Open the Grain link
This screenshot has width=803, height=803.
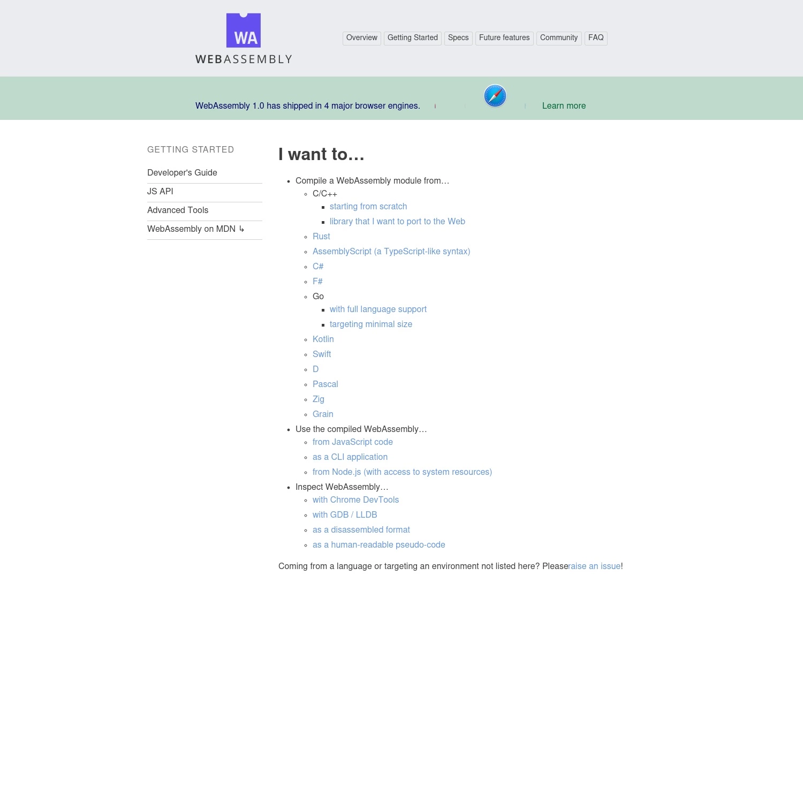(323, 414)
